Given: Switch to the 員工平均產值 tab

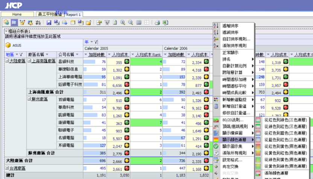Looking at the screenshot, I should [50, 14].
